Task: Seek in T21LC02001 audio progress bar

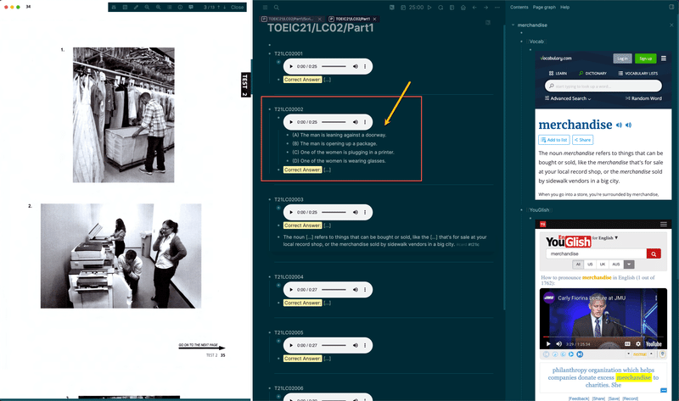Action: 334,67
